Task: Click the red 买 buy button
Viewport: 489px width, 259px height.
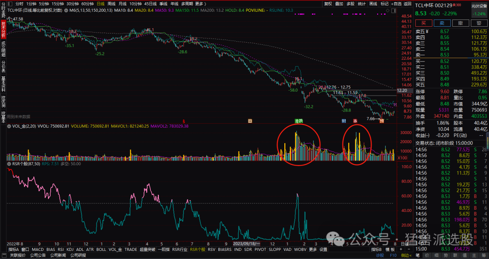Action: tap(423, 23)
